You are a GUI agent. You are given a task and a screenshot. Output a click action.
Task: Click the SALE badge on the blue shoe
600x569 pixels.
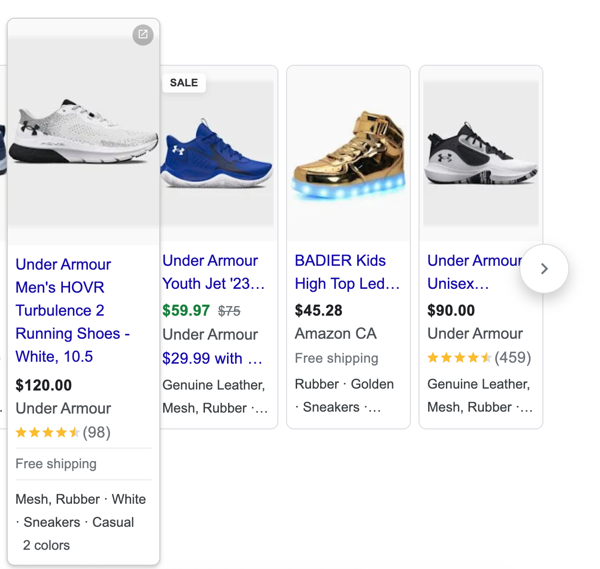pyautogui.click(x=184, y=83)
